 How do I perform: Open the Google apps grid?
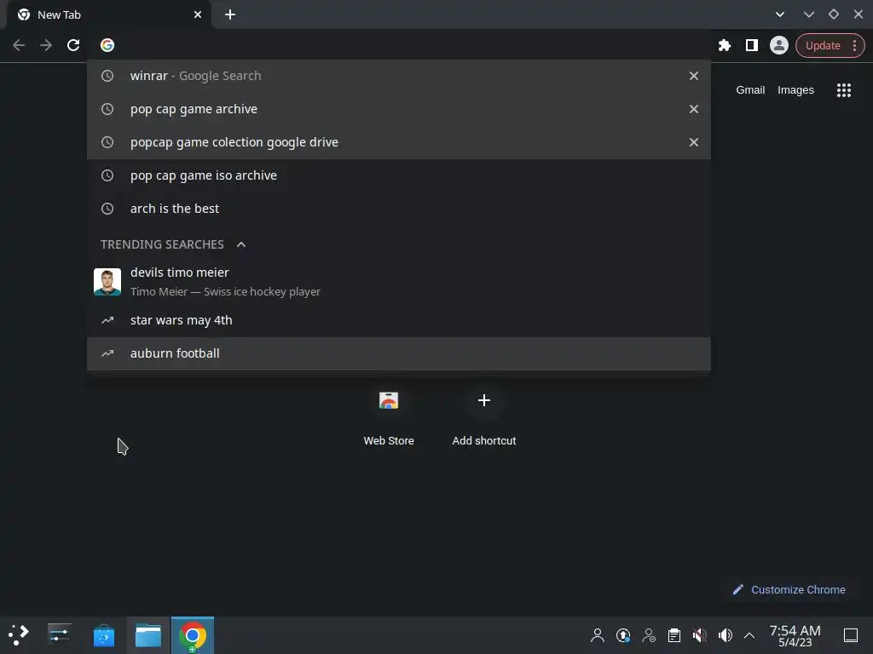(843, 90)
